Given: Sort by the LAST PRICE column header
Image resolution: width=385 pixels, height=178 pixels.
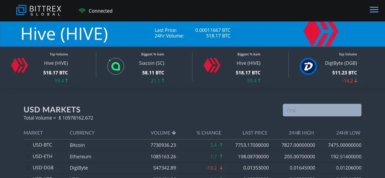Looking at the screenshot, I should [x=255, y=133].
